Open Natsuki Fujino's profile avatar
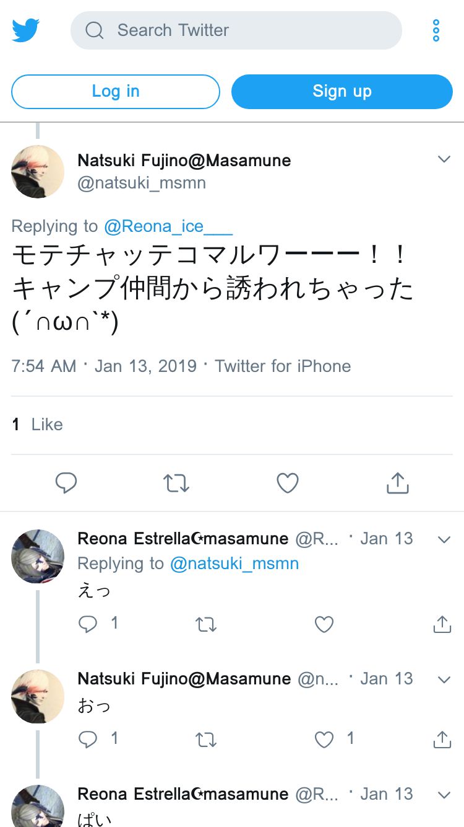This screenshot has height=827, width=464. point(38,172)
